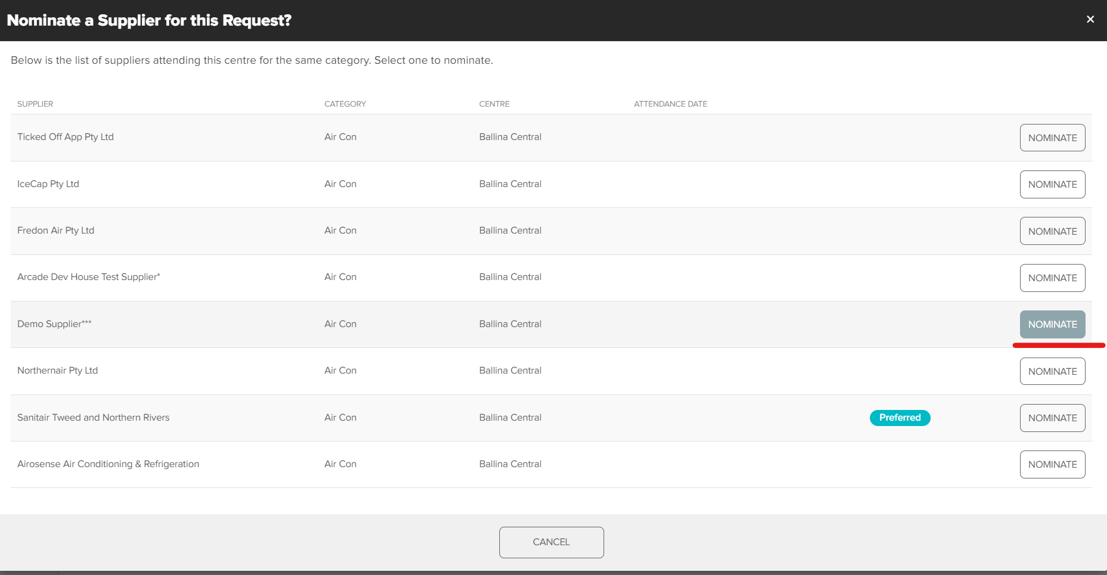Viewport: 1107px width, 575px height.
Task: Nominate Arcade Dev House Test Supplier
Action: click(x=1052, y=278)
